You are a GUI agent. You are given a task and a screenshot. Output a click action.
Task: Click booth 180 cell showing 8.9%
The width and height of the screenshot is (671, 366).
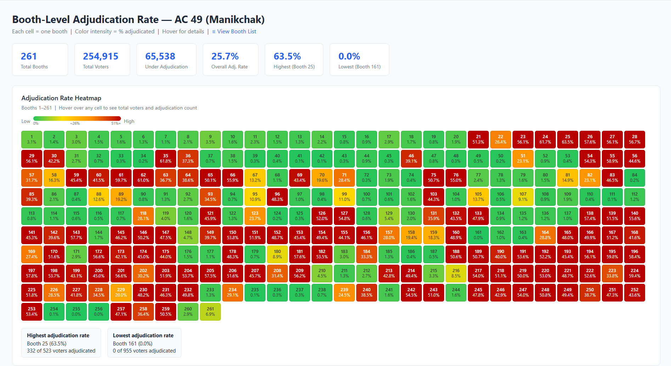coord(277,254)
